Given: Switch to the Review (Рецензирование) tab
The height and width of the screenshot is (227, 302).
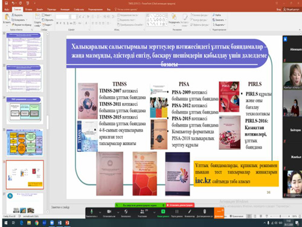Looking at the screenshot, I should 95,9.
